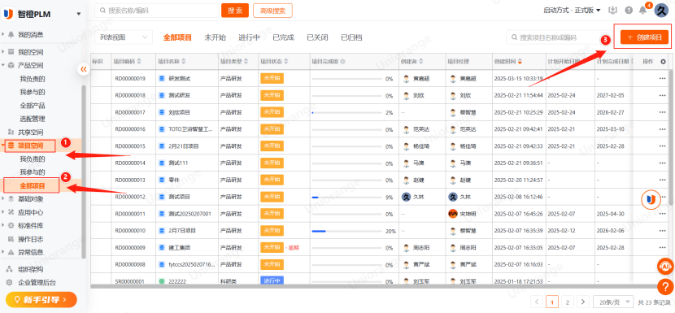The image size is (675, 313).
Task: Expand 我的空间 in the sidebar
Action: (3, 52)
